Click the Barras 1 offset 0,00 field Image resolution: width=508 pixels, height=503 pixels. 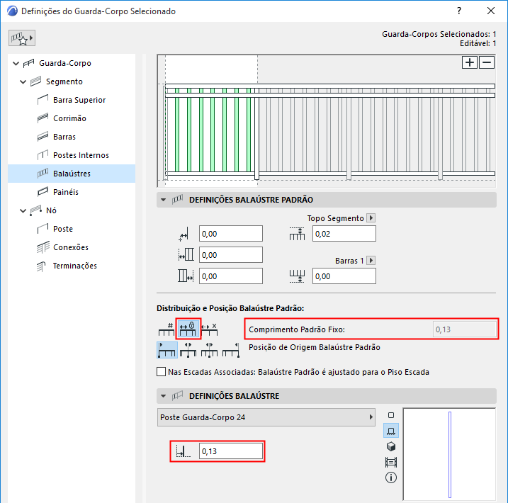344,276
